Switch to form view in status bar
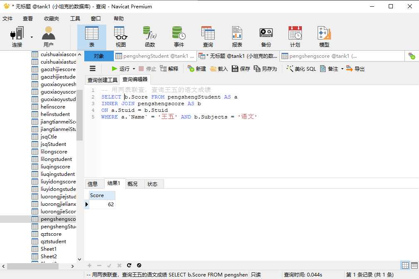This screenshot has width=419, height=279. click(414, 265)
